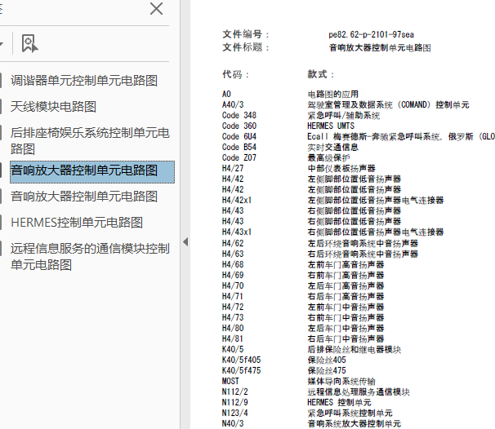Click code H4/62
The width and height of the screenshot is (495, 429).
coord(233,243)
